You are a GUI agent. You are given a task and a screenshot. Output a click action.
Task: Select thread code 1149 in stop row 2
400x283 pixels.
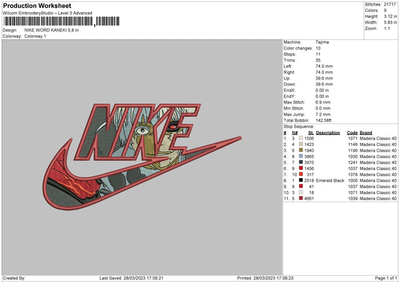pos(353,145)
